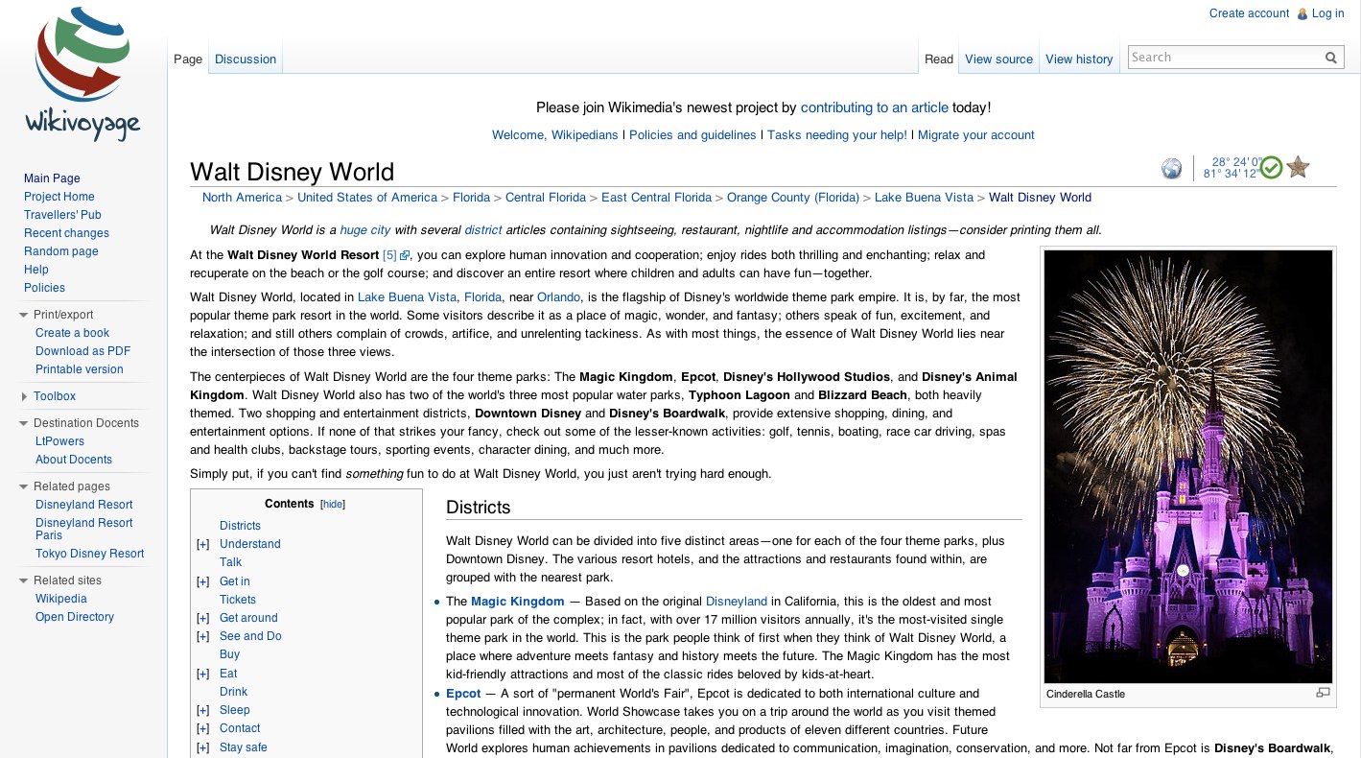Enlarge the Cinderella Castle image via corner icon
1361x758 pixels.
click(x=1323, y=693)
